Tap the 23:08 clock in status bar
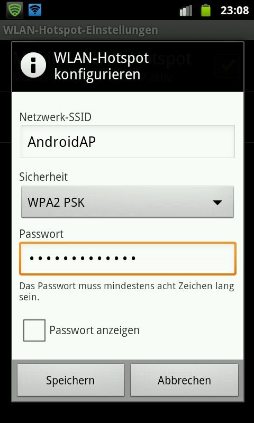The width and height of the screenshot is (254, 423). (234, 10)
